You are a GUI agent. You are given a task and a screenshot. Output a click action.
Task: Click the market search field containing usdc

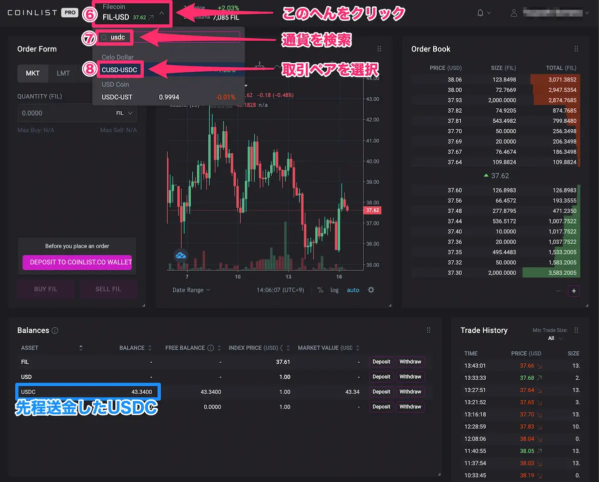point(169,37)
